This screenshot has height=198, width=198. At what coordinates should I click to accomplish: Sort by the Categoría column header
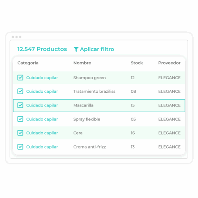28,63
